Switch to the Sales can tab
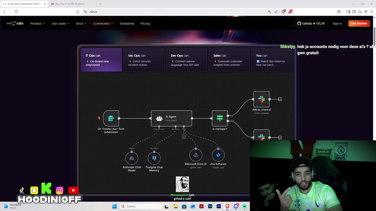 coord(229,60)
